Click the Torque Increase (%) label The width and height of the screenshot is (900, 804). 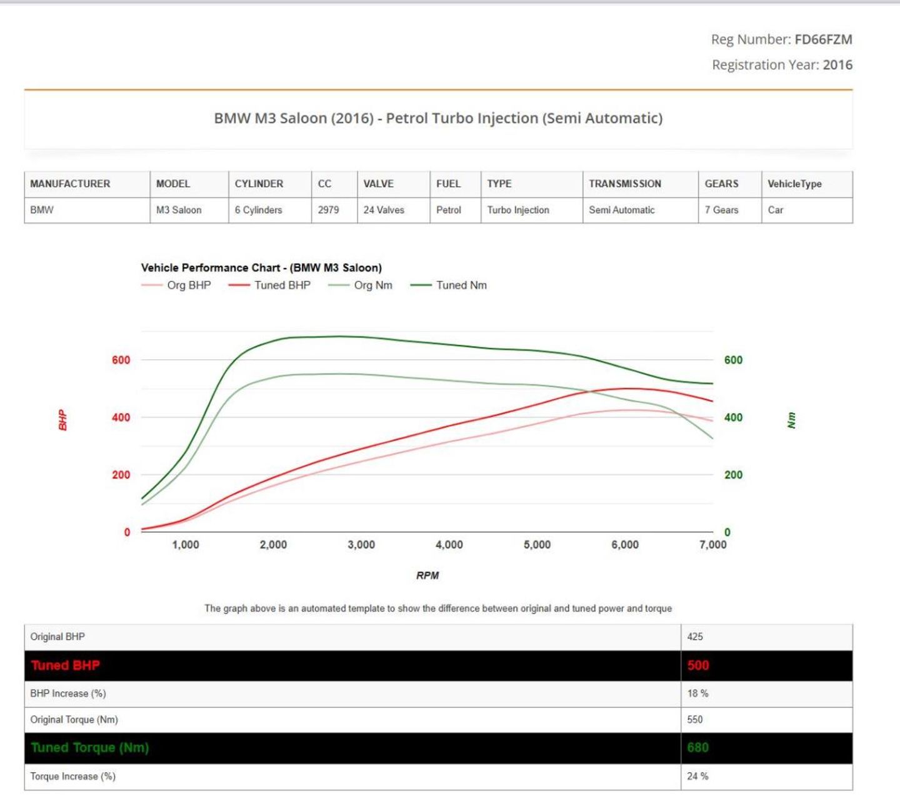pos(73,777)
